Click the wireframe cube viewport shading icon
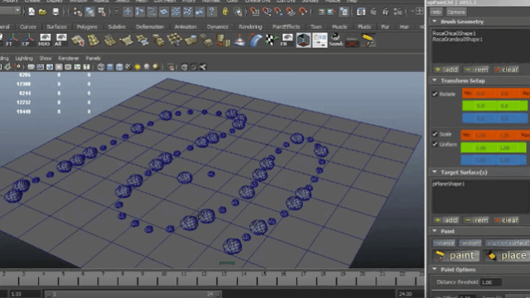 [101, 67]
